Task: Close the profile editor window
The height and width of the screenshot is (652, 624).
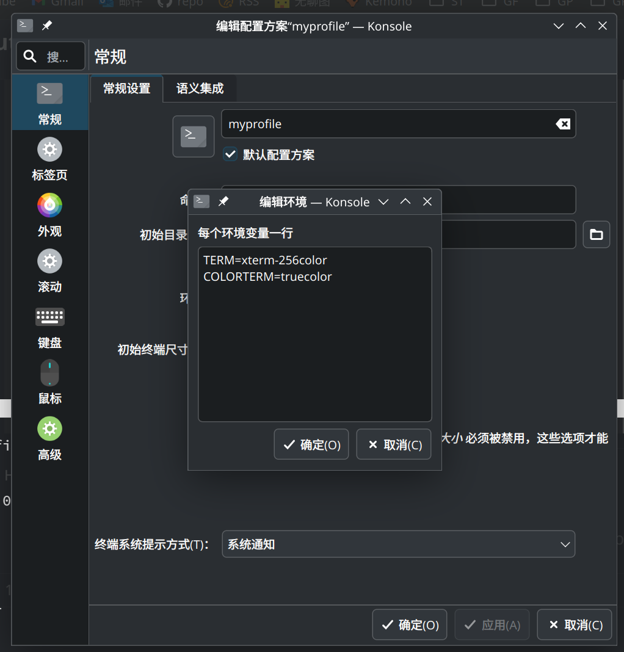Action: coord(603,26)
